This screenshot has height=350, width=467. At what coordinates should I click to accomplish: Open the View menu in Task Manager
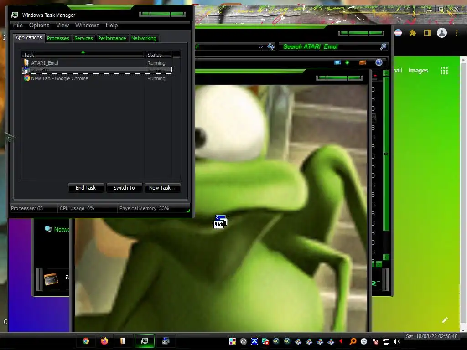[x=62, y=26]
